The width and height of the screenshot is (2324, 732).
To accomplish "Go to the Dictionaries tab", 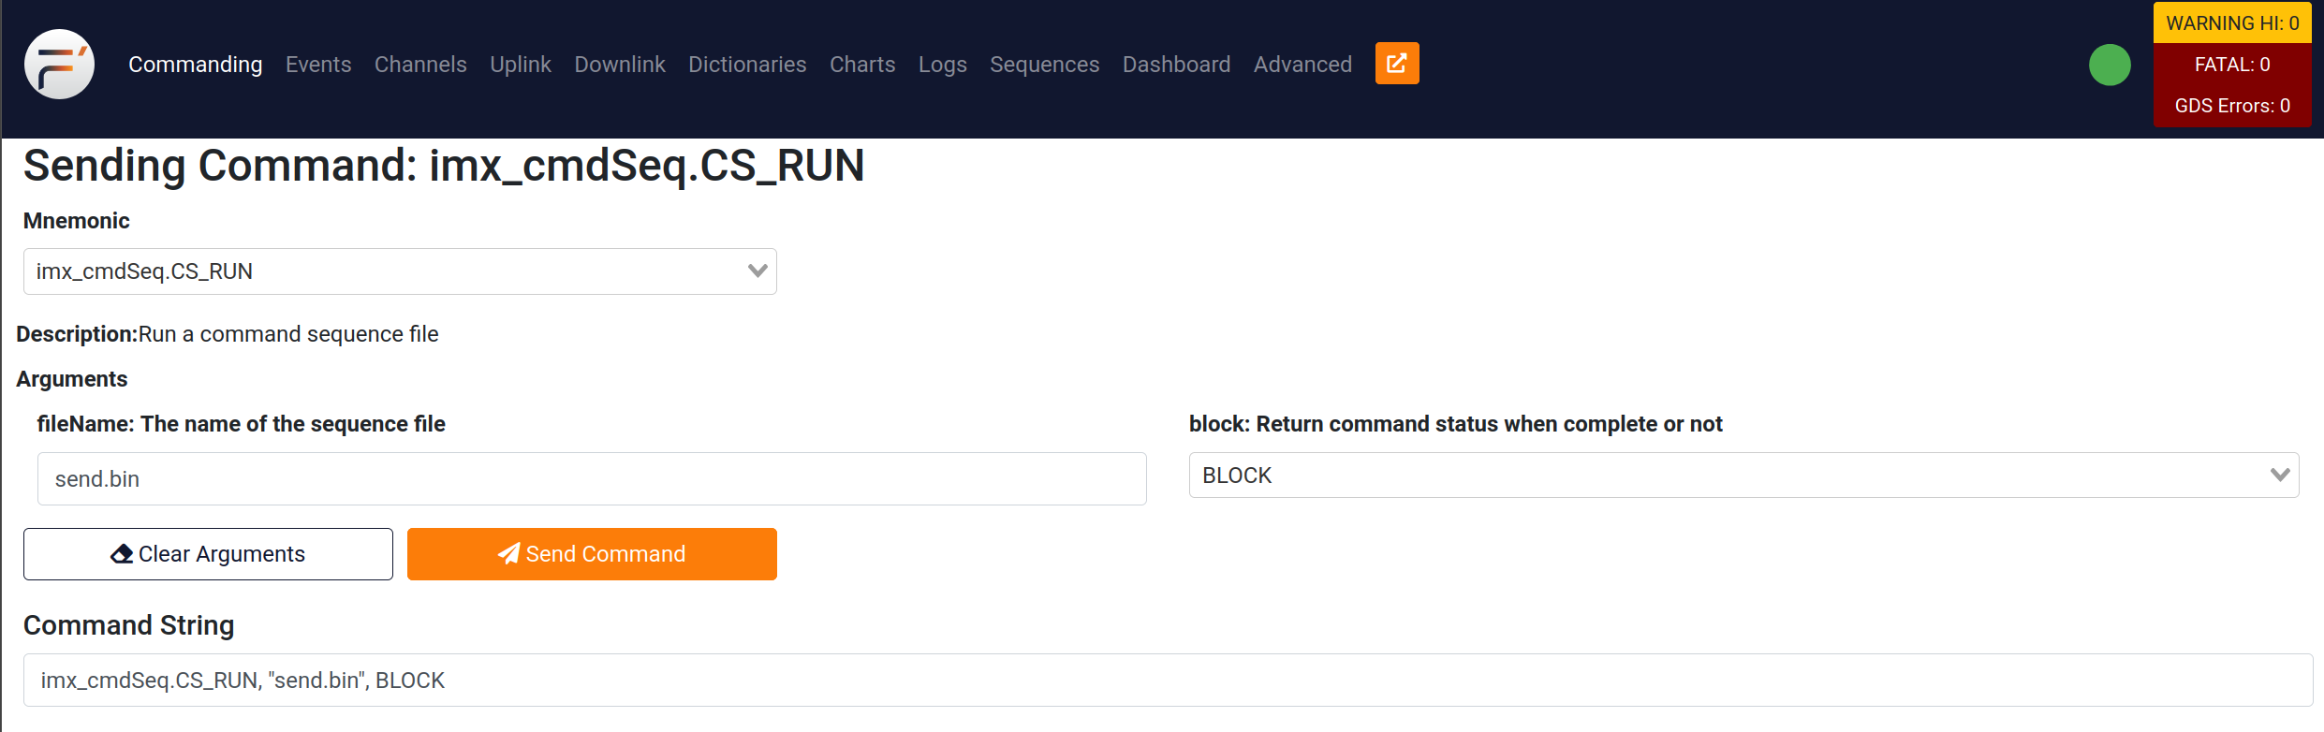I will pyautogui.click(x=747, y=65).
